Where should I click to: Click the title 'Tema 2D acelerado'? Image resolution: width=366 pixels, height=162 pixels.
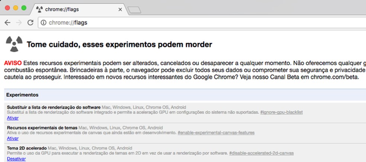tap(27, 148)
